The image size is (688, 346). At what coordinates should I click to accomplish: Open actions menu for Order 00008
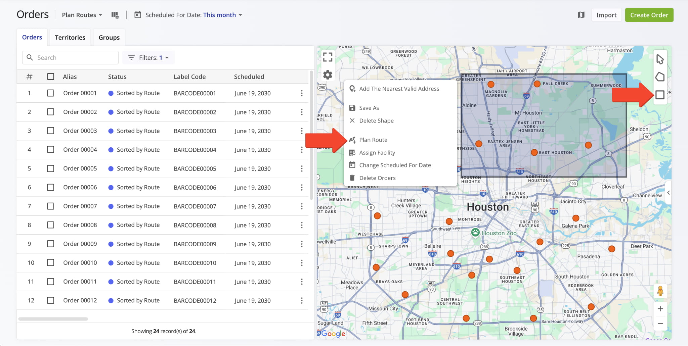click(x=302, y=225)
